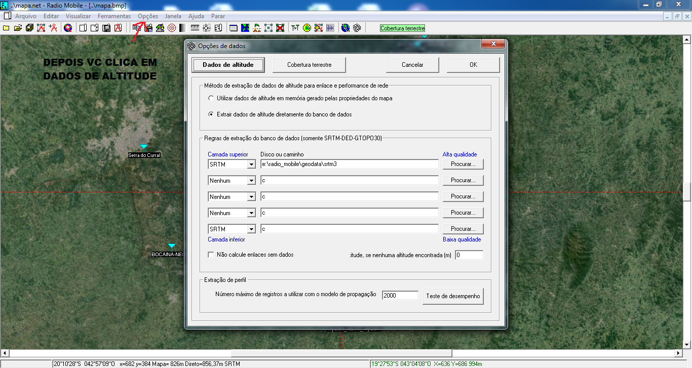The width and height of the screenshot is (692, 368).
Task: Open the last Nenhum layer dropdown
Action: pos(251,213)
